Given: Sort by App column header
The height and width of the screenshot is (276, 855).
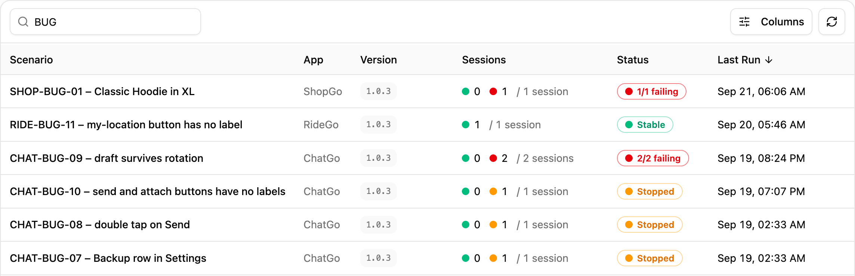Looking at the screenshot, I should click(x=313, y=60).
